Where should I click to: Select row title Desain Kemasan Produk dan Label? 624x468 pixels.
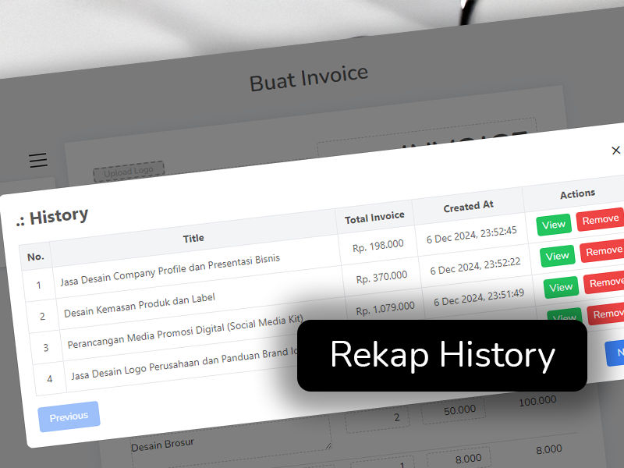pos(140,305)
